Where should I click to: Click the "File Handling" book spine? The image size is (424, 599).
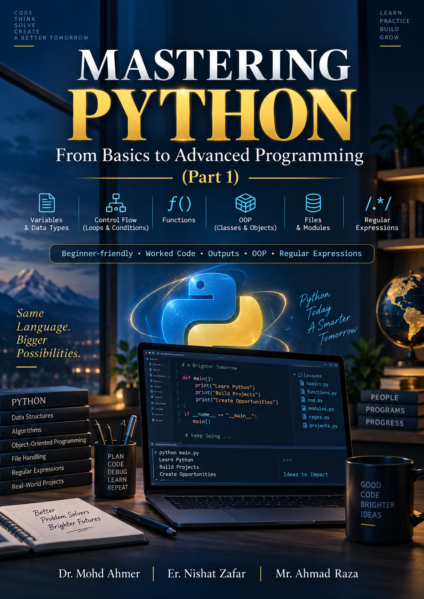coord(46,457)
